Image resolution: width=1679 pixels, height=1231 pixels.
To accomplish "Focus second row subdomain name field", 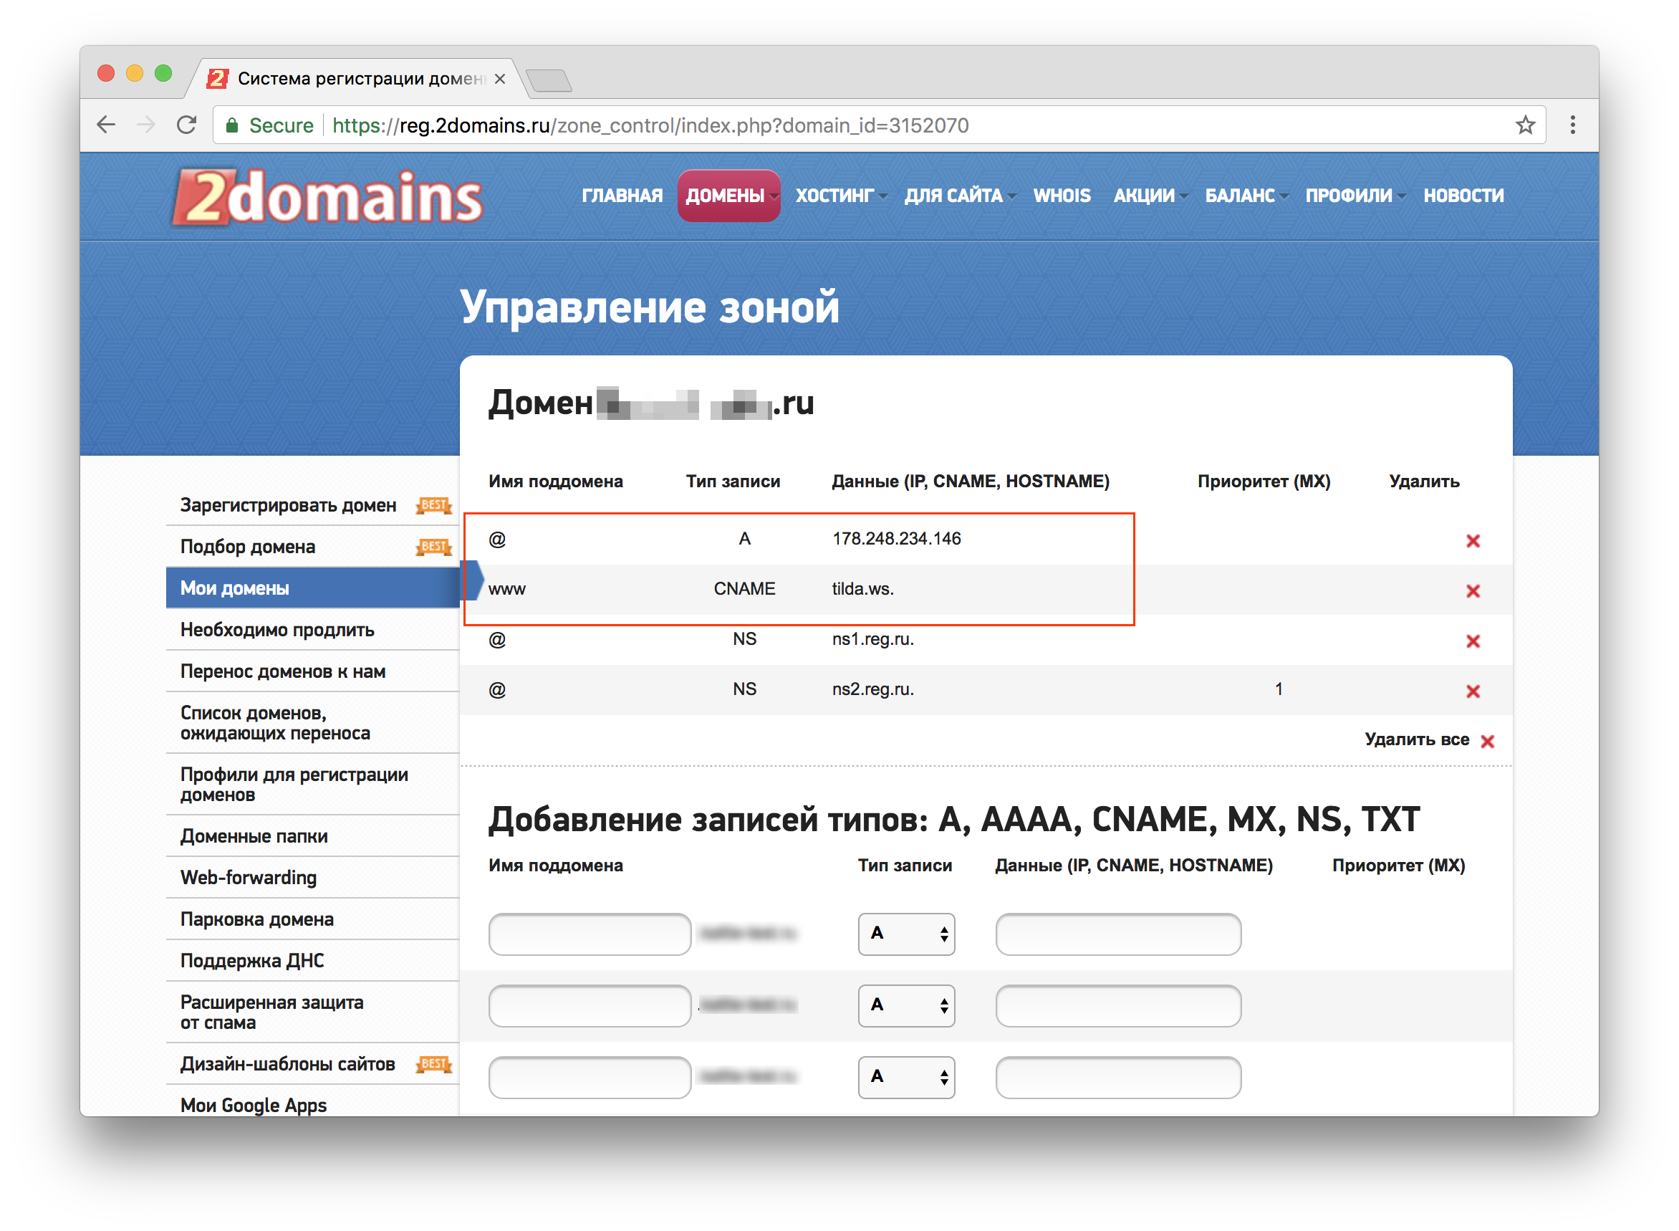I will coord(590,1005).
